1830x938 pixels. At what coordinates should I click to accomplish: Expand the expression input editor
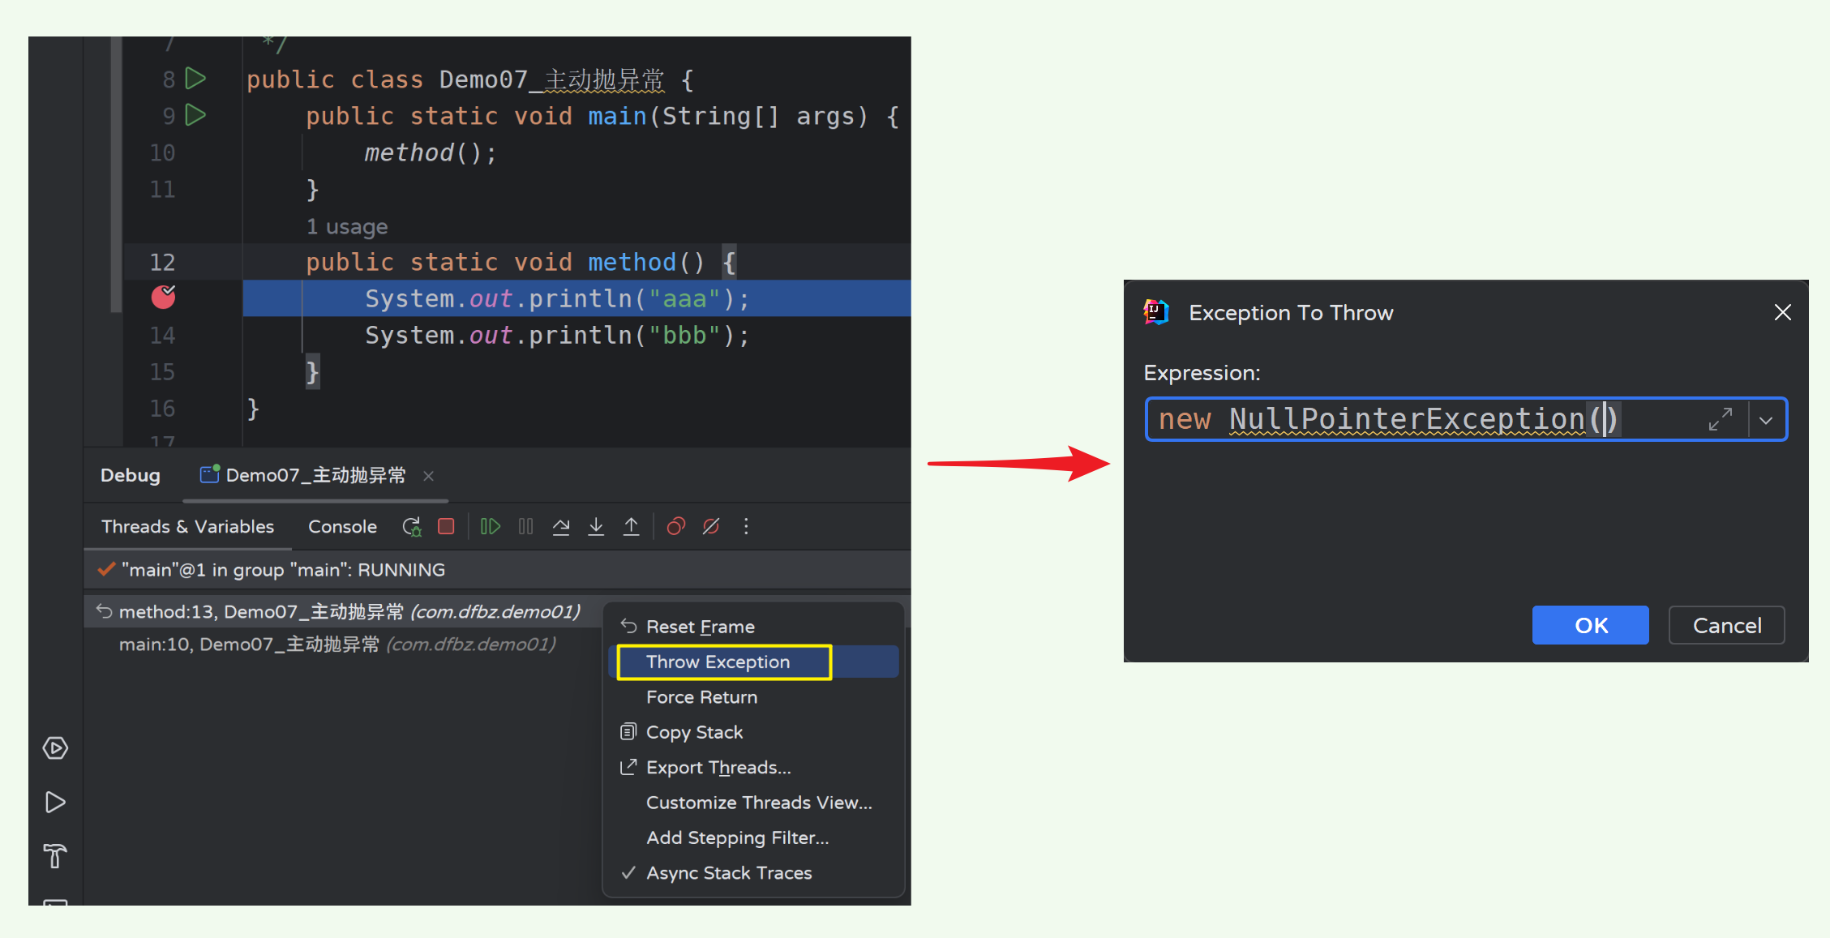pos(1720,420)
